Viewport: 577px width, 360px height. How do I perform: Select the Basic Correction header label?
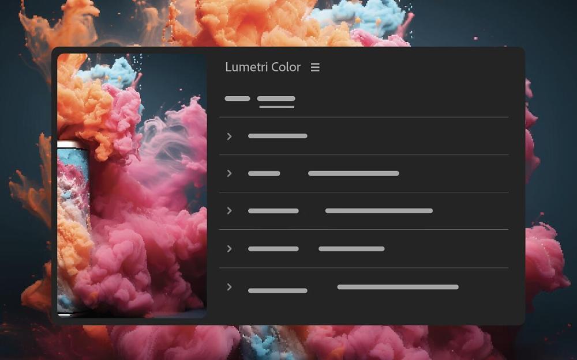(x=278, y=136)
